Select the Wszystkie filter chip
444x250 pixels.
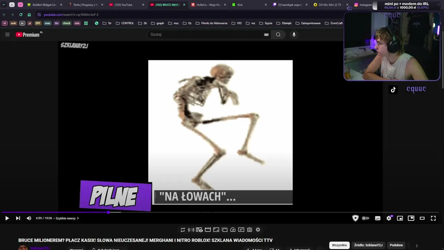pos(339,245)
